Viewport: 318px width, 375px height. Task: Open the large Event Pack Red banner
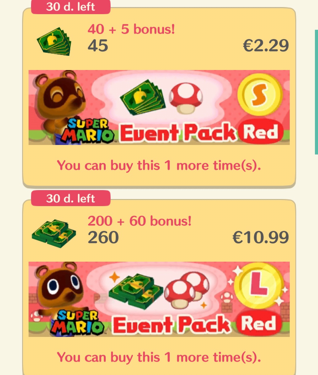(x=159, y=299)
